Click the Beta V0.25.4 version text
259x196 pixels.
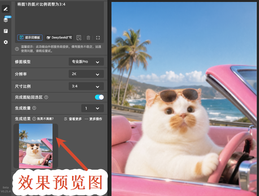(6, 190)
